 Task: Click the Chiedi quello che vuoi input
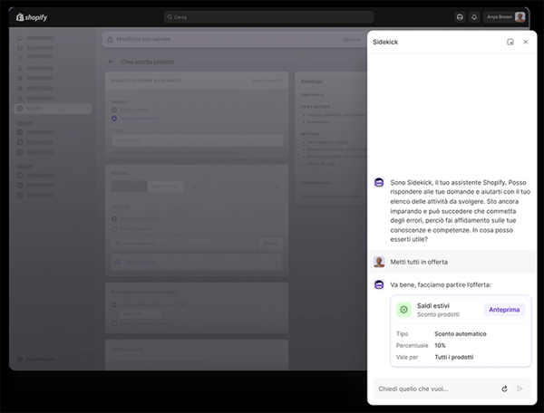pos(437,389)
